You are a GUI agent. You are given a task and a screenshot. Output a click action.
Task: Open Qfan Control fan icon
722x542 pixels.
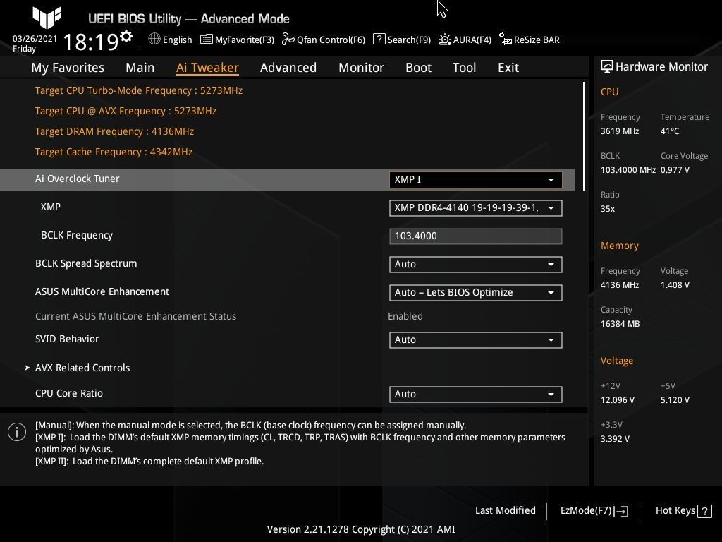click(x=288, y=40)
